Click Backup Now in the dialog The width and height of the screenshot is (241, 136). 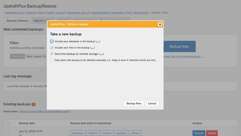pos(134,103)
